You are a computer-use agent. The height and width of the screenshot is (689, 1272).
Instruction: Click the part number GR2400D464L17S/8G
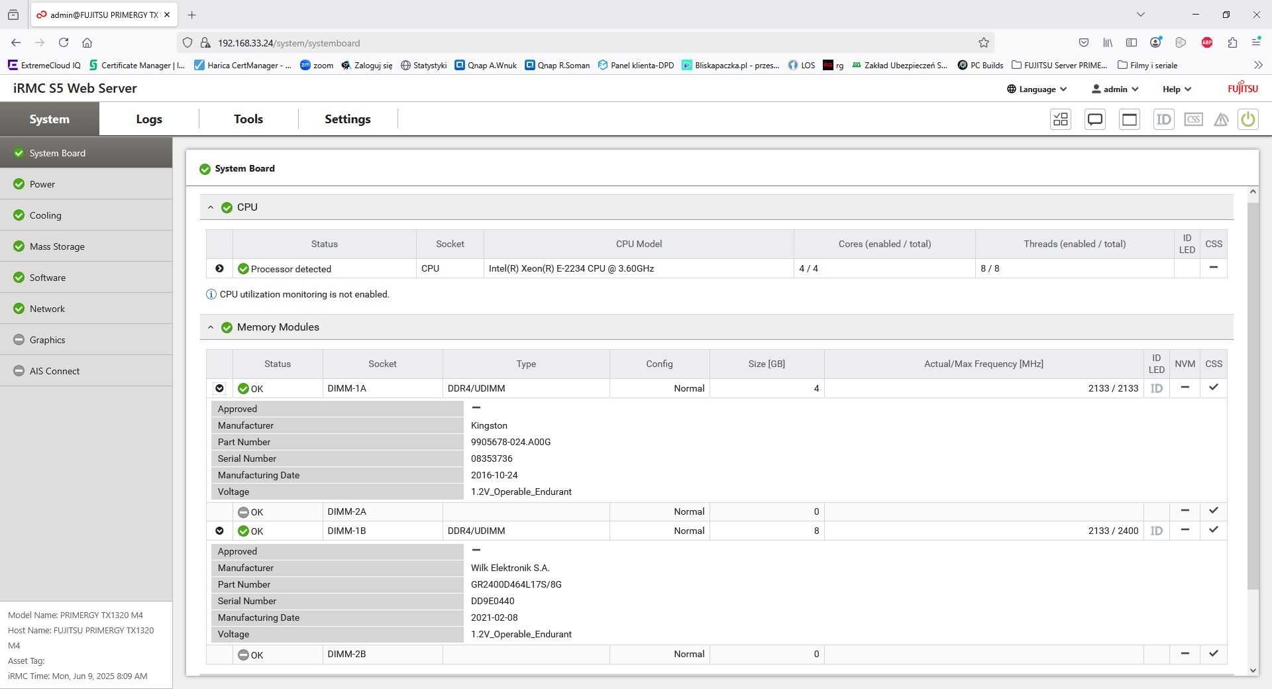pyautogui.click(x=516, y=584)
